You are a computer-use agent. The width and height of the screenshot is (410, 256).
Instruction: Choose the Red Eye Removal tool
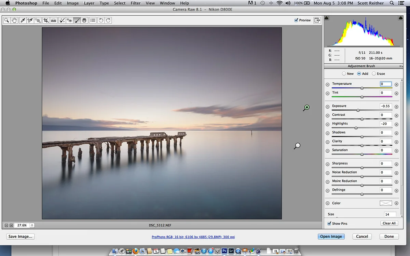69,20
